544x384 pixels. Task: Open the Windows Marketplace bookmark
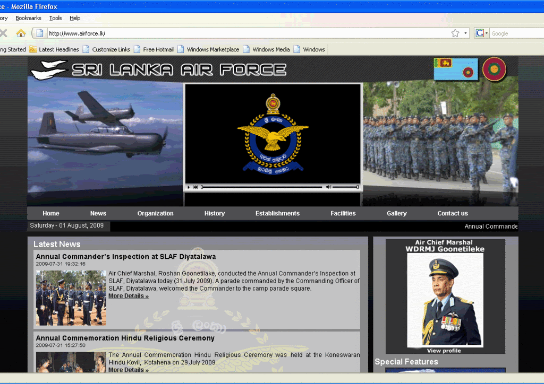click(x=208, y=49)
